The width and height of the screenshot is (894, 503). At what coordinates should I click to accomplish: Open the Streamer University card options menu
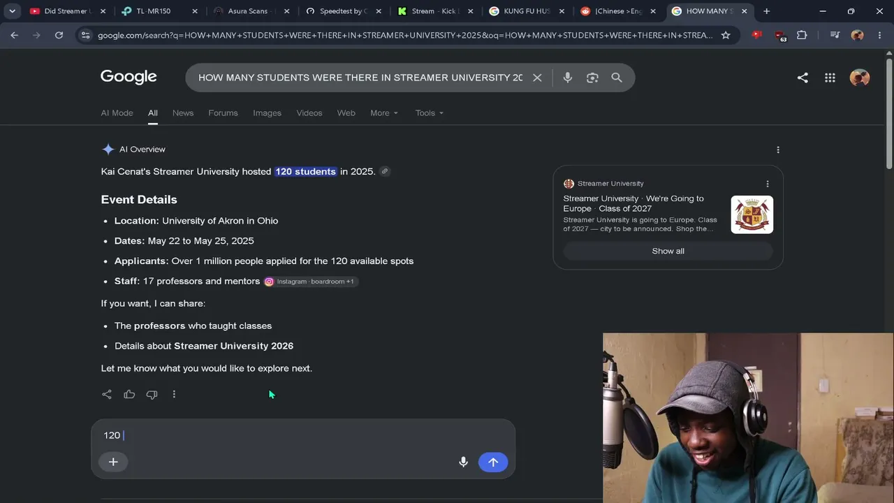click(x=768, y=184)
